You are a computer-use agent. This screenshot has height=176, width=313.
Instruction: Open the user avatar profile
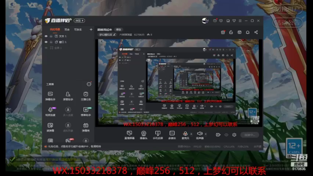pyautogui.click(x=205, y=21)
